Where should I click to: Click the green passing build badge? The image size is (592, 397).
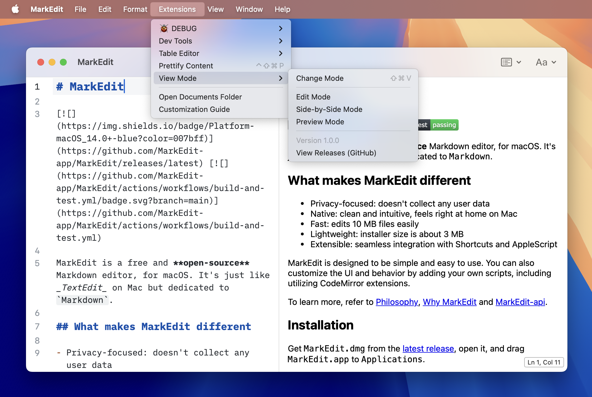(444, 125)
